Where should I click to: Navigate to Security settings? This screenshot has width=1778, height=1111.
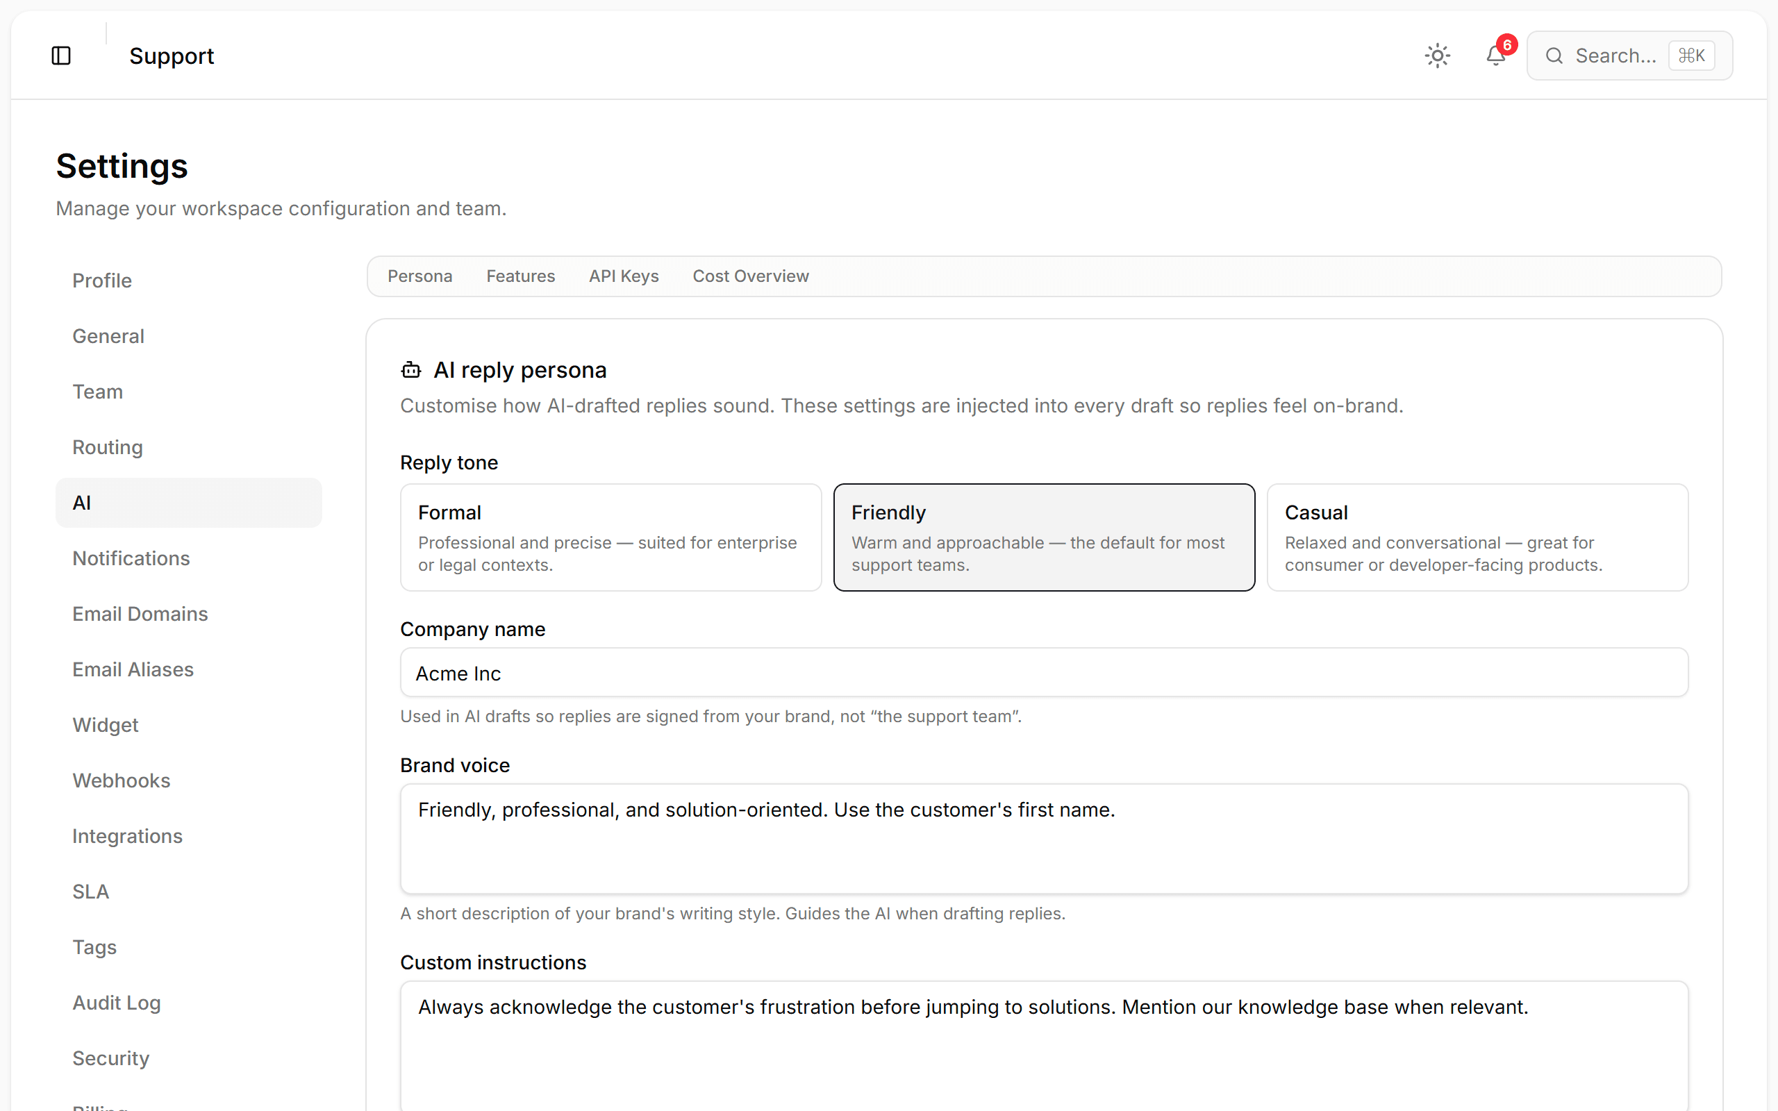click(x=111, y=1058)
